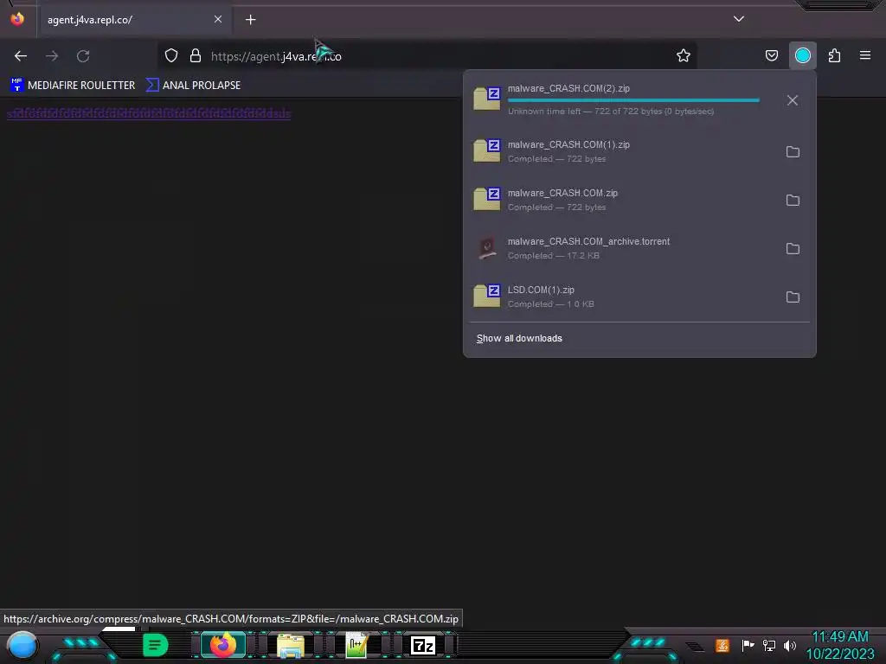Open the Action Center flag icon
886x664 pixels.
pos(748,645)
